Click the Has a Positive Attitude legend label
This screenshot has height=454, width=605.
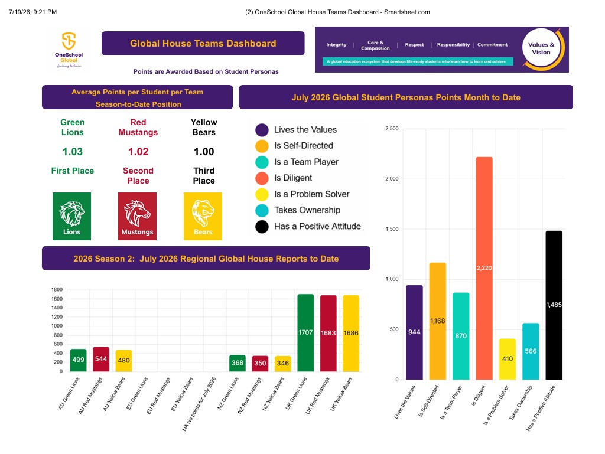click(317, 227)
